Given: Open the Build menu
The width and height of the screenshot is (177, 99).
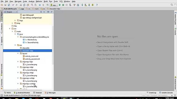Looking at the screenshot, I should click(x=46, y=1).
